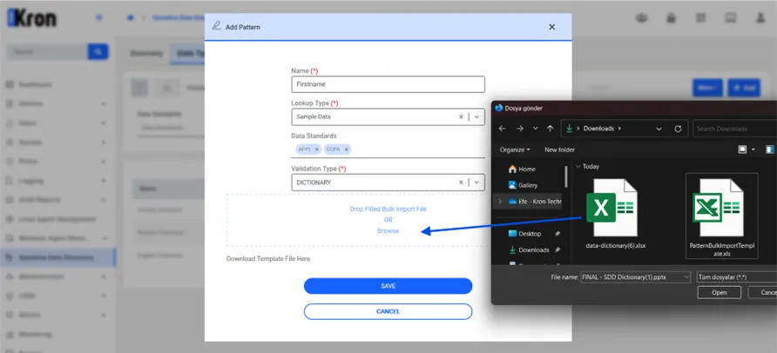The width and height of the screenshot is (777, 353).
Task: Select Efe - Kron Techn OneDrive entry
Action: pyautogui.click(x=535, y=201)
